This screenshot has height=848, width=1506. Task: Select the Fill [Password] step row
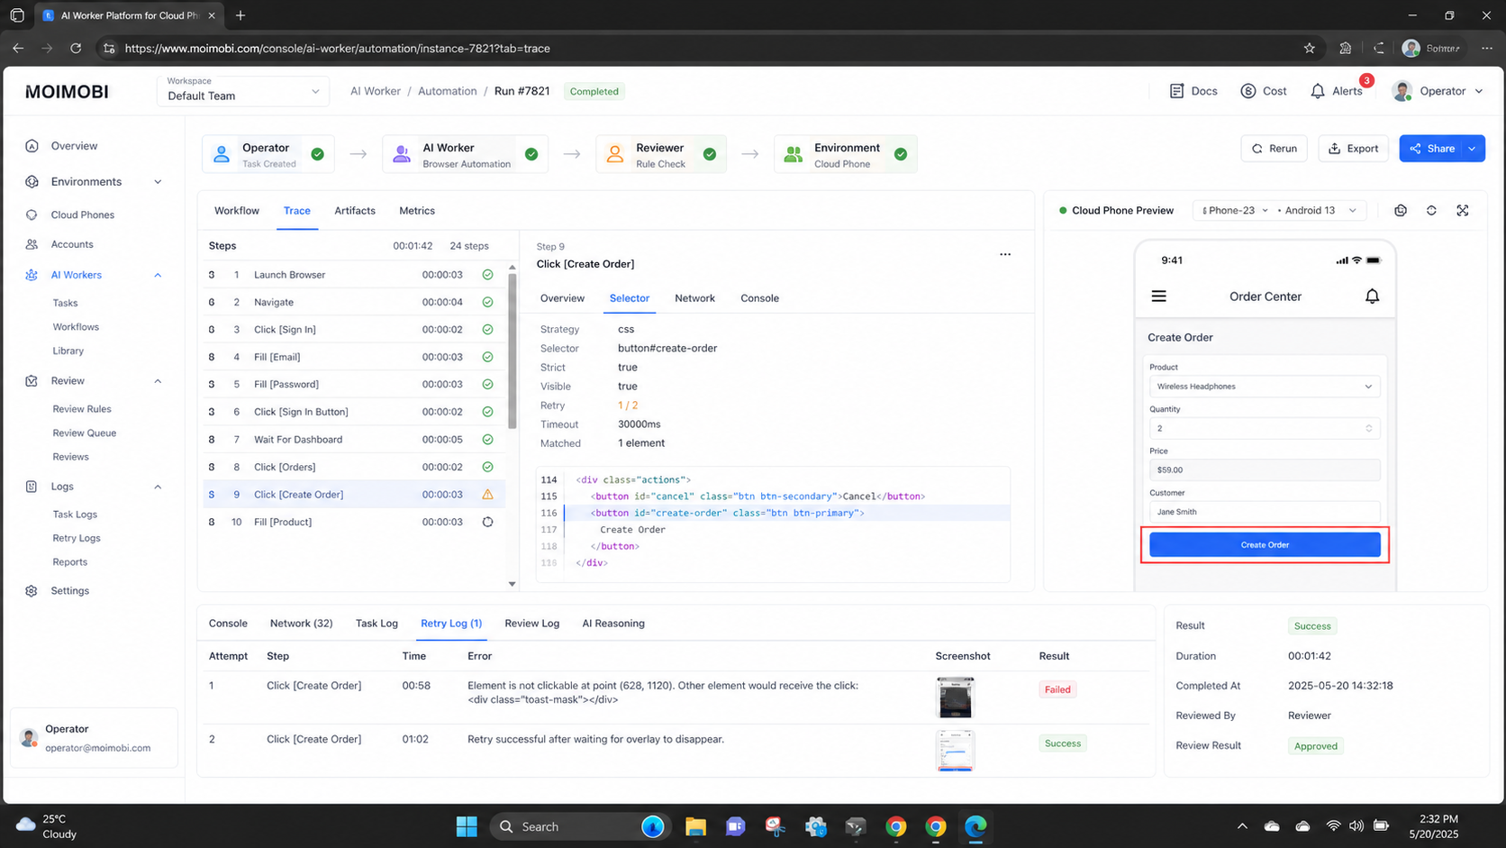click(x=354, y=385)
